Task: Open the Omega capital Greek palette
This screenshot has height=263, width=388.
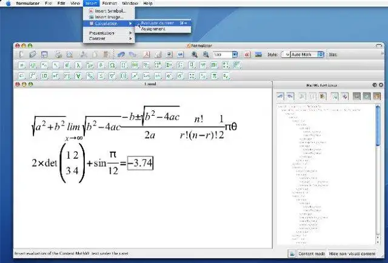Action: [x=112, y=65]
